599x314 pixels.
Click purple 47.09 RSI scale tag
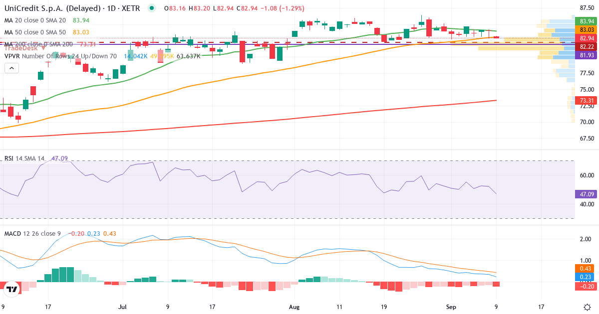[587, 194]
